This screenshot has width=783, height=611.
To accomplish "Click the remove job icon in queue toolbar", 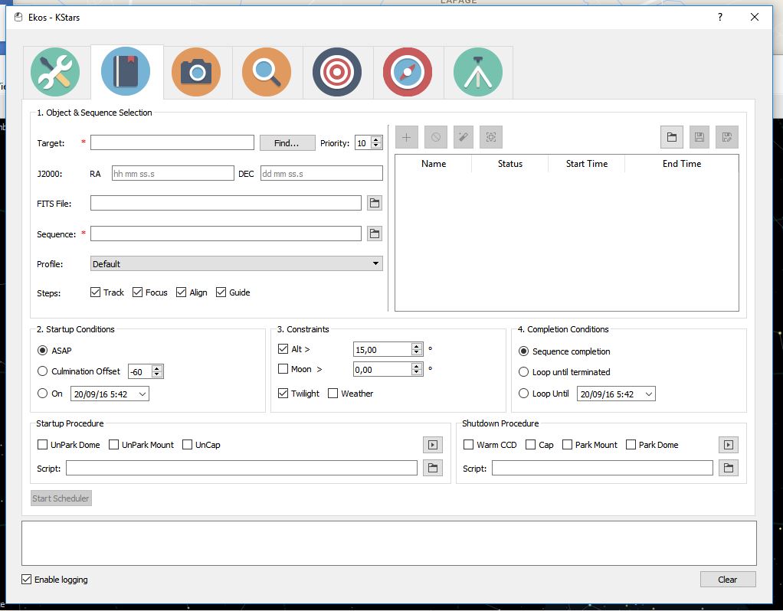I will [x=436, y=137].
